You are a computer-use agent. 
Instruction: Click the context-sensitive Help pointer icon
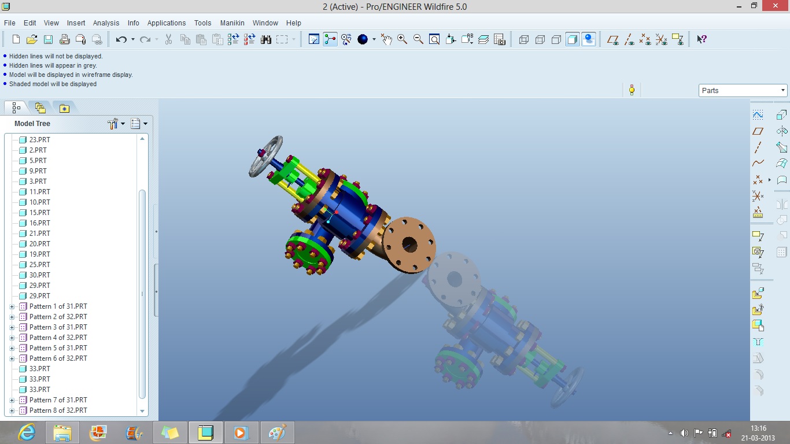pos(702,39)
